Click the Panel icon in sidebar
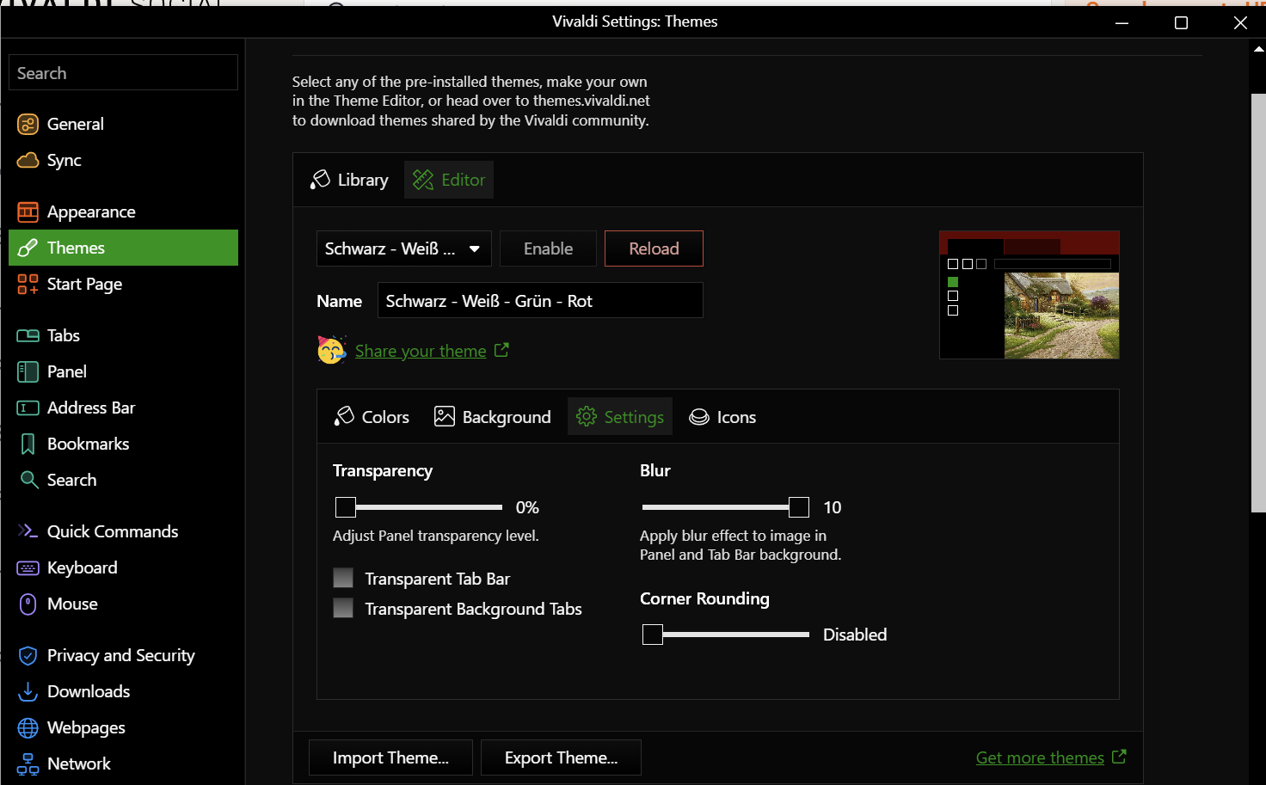The width and height of the screenshot is (1266, 785). (28, 371)
